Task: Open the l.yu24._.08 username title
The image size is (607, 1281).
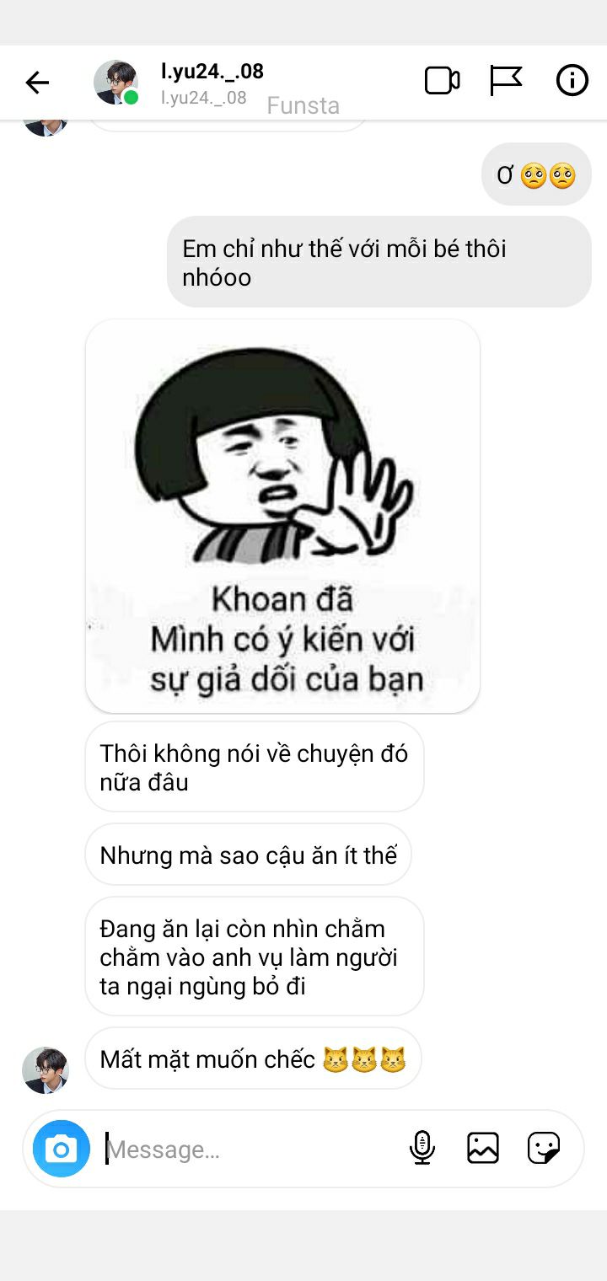Action: pyautogui.click(x=212, y=72)
